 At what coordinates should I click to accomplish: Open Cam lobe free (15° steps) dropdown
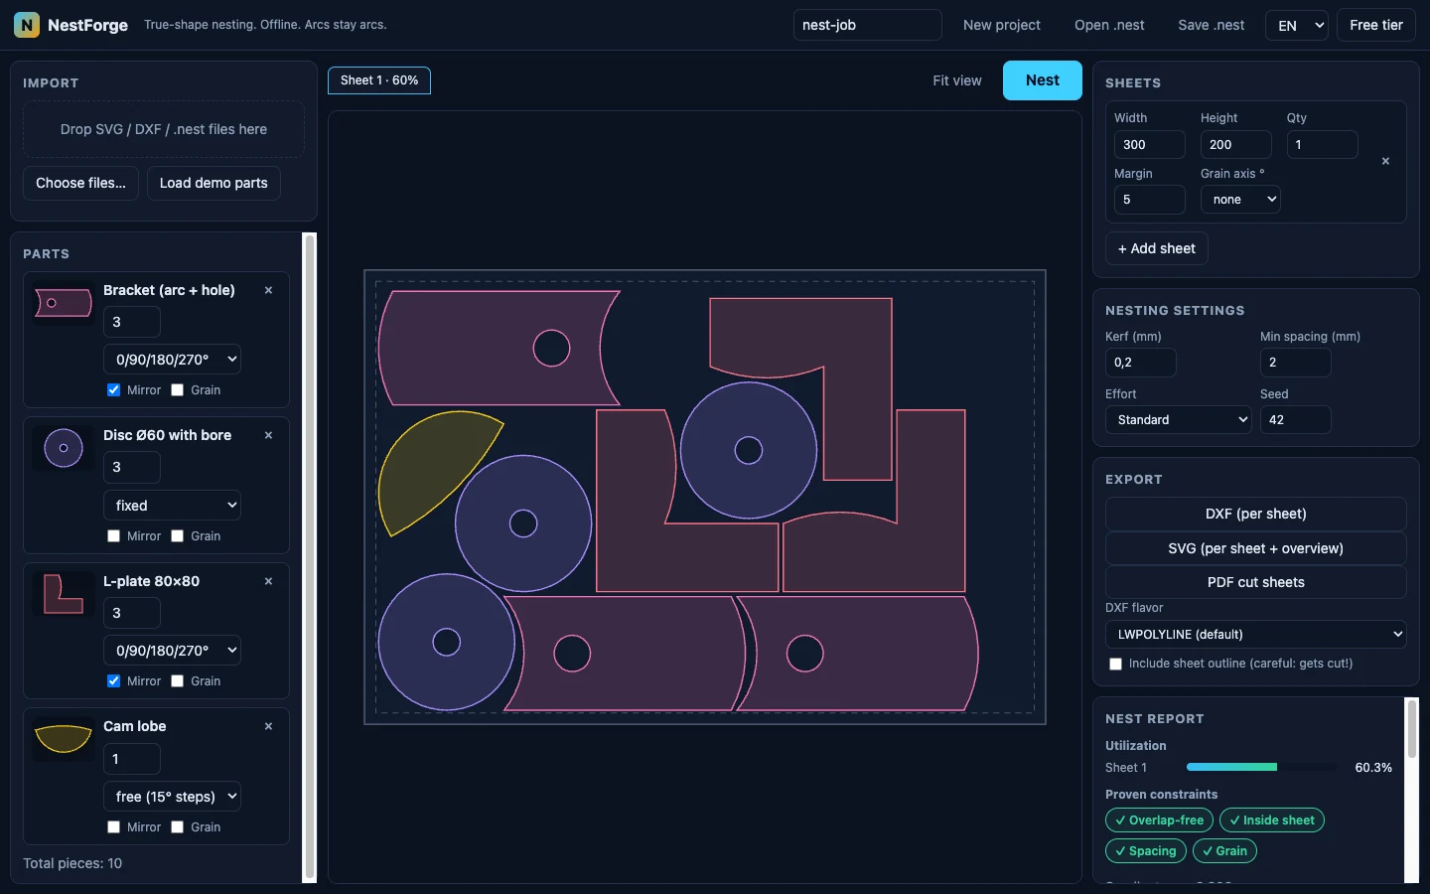tap(173, 797)
